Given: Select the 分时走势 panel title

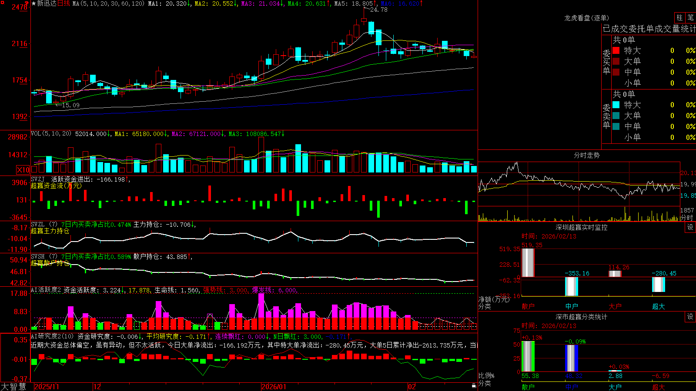Looking at the screenshot, I should point(586,155).
